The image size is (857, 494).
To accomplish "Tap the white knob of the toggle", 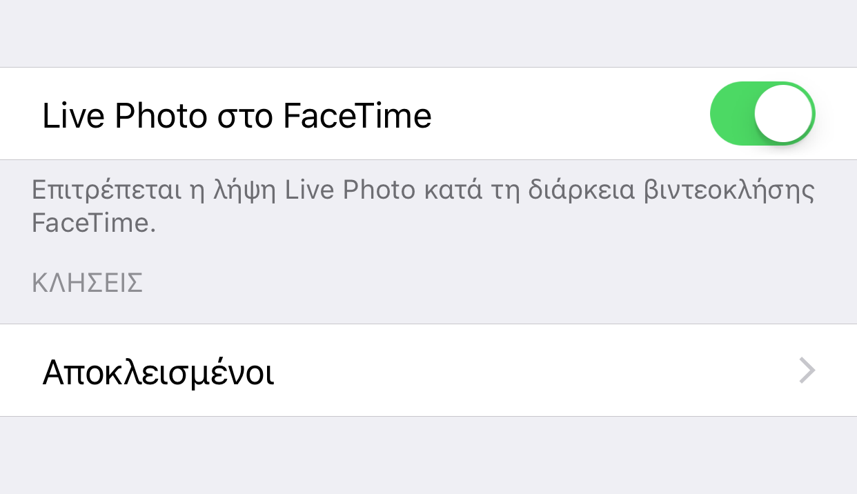I will pos(784,114).
